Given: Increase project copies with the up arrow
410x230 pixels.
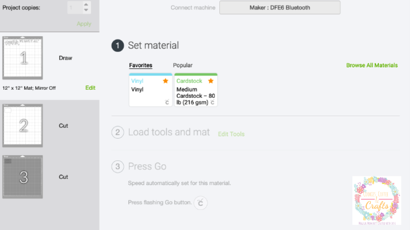Looking at the screenshot, I should coord(86,5).
